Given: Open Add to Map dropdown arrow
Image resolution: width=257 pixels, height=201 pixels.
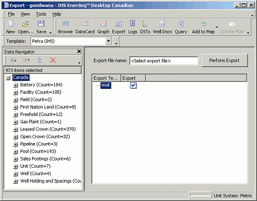Looking at the screenshot, I should point(217,27).
